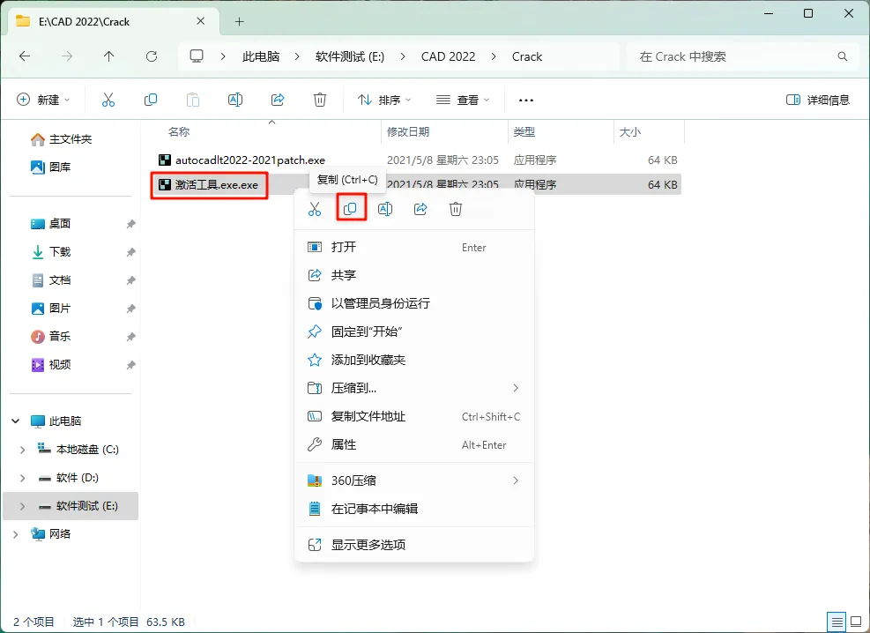Sort by the 大小 column header

629,132
